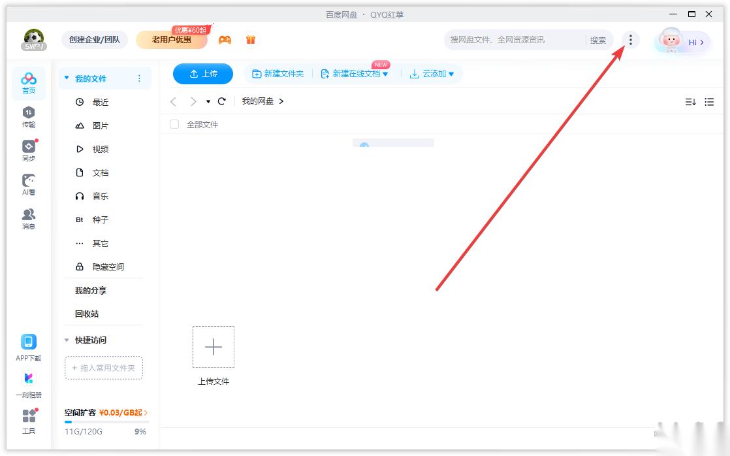730x456 pixels.
Task: Open the sort order menu icon
Action: tap(690, 102)
